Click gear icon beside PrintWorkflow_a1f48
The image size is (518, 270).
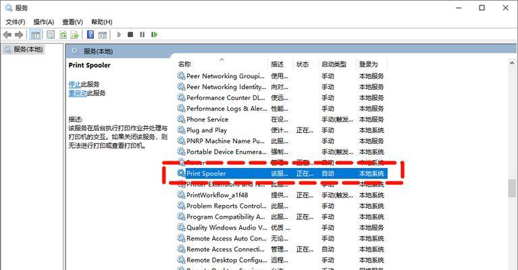(181, 195)
